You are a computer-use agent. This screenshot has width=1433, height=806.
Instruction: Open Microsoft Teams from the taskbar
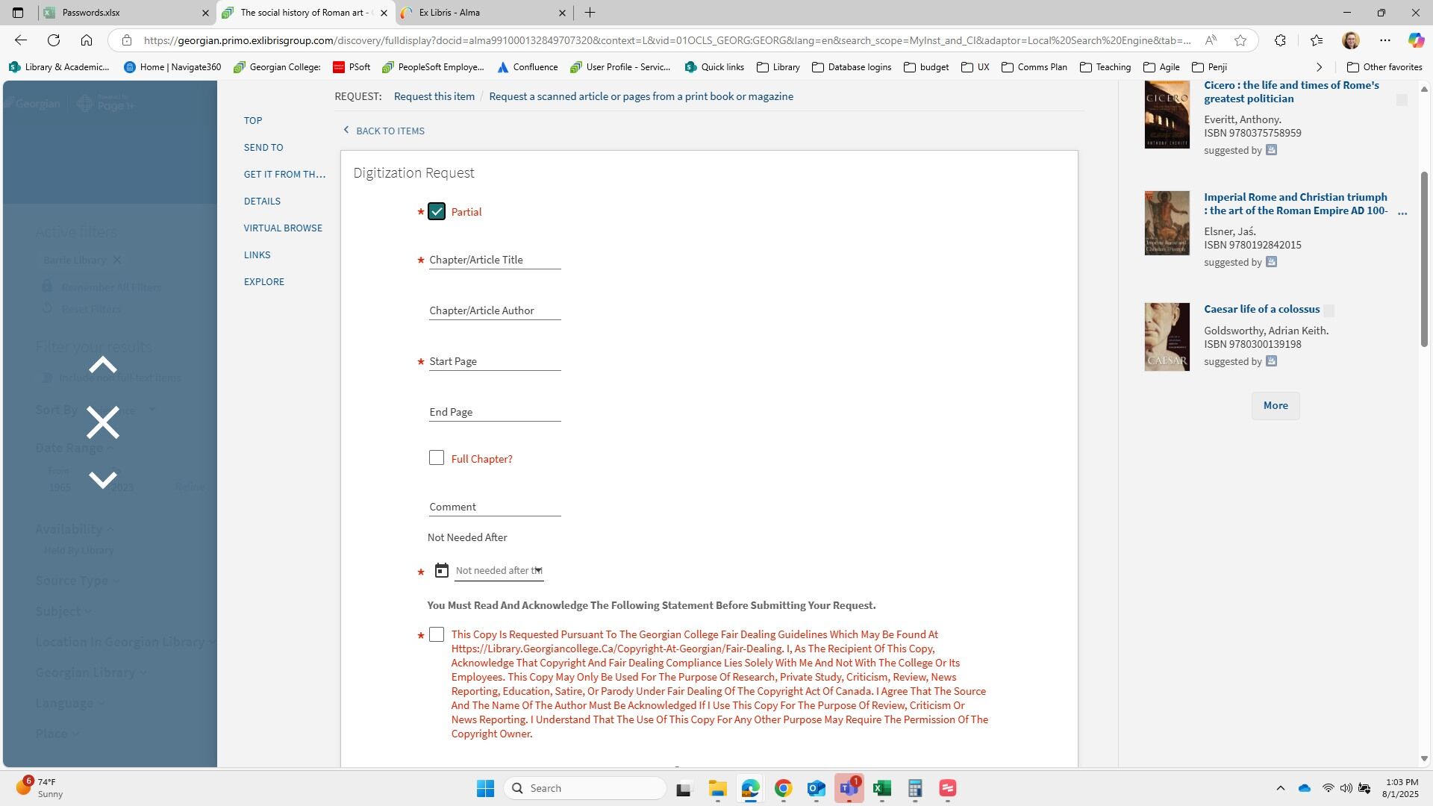849,788
